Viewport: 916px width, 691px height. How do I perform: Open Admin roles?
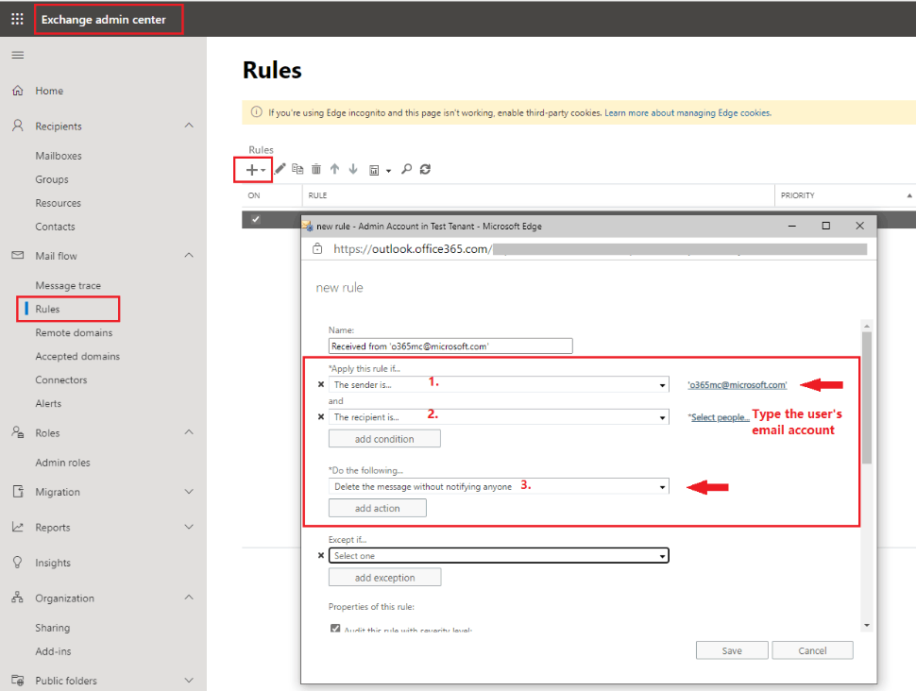pos(62,463)
